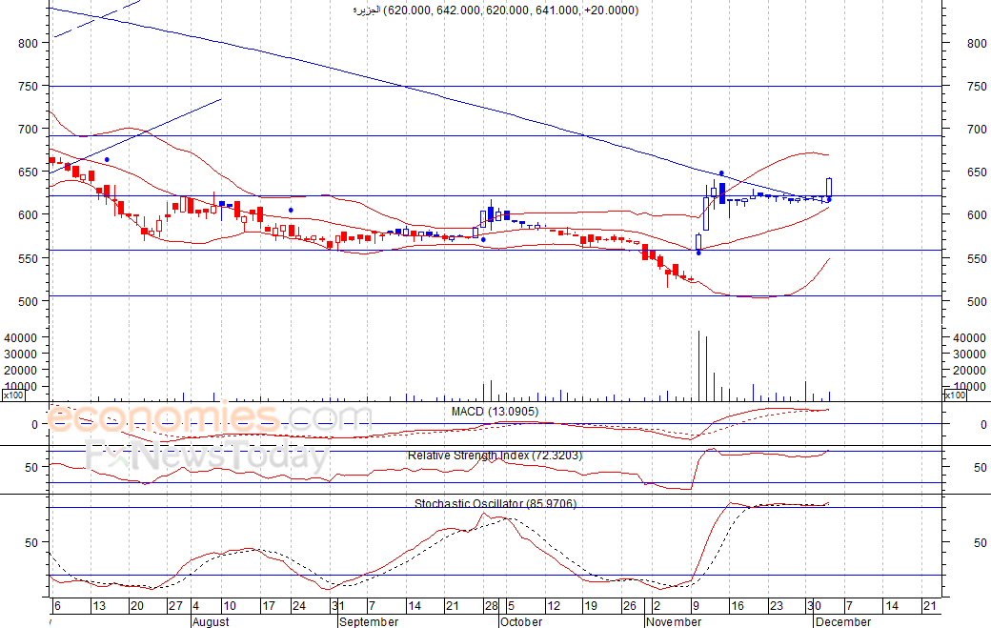
Task: Click the 550 price label on left axis
Action: click(28, 259)
